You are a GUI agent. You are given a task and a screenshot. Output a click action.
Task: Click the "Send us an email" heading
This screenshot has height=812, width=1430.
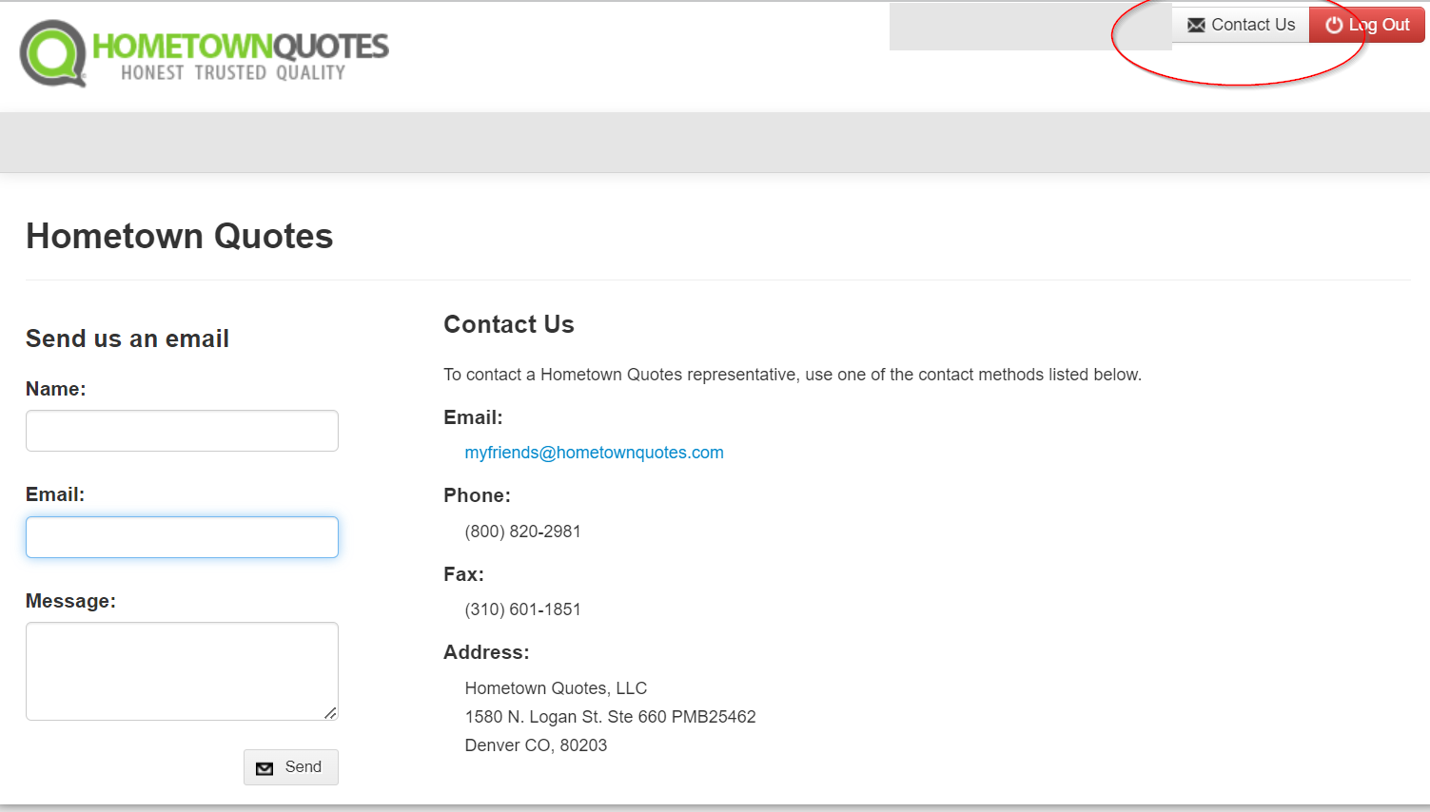[127, 338]
